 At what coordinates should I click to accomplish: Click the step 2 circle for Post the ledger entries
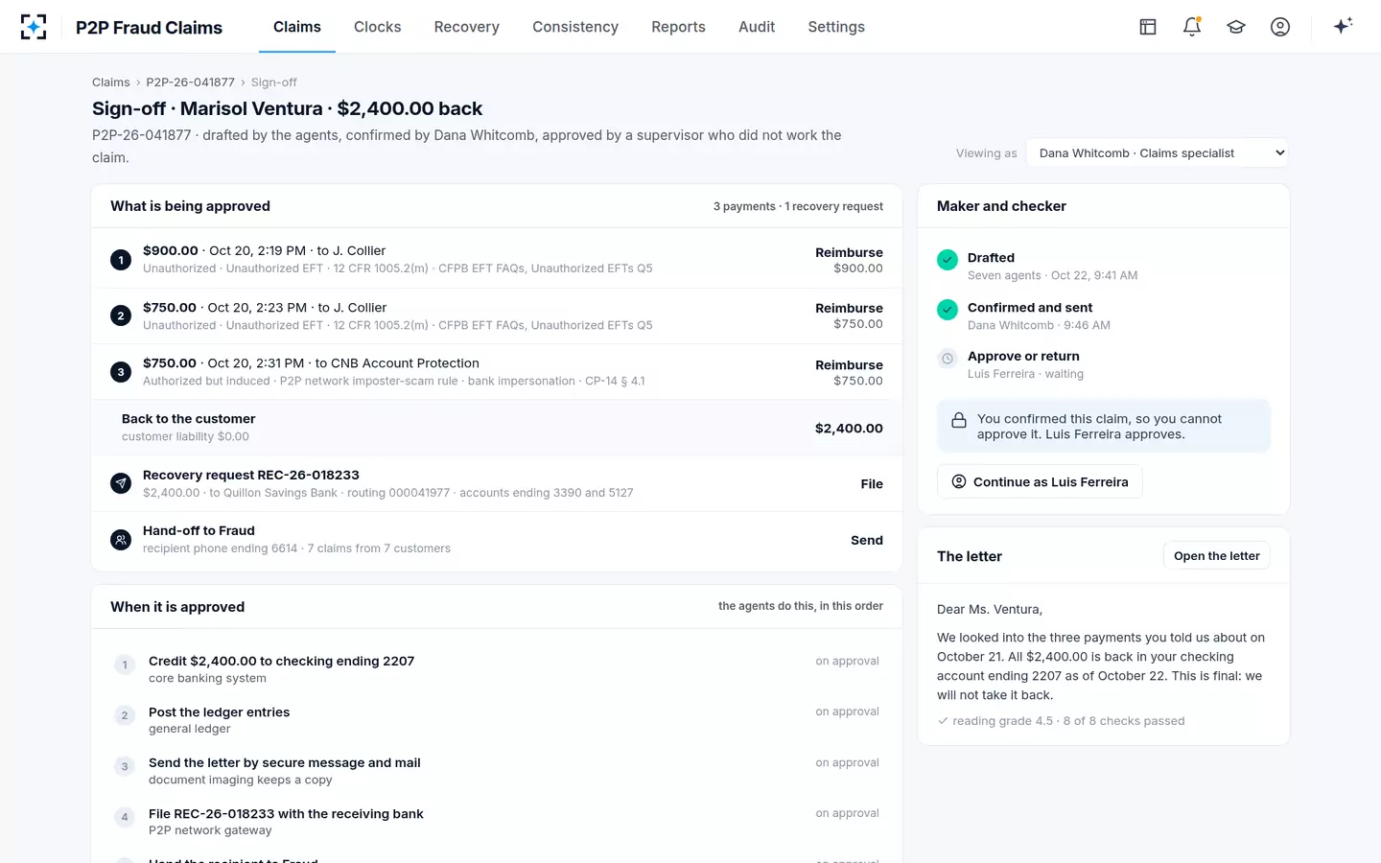(125, 715)
